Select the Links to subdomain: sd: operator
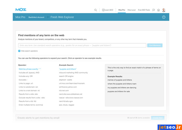This screenshot has height=130, width=182. (x=28, y=87)
